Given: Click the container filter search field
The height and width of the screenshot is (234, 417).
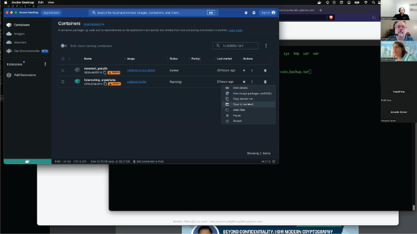Looking at the screenshot, I should coord(235,46).
